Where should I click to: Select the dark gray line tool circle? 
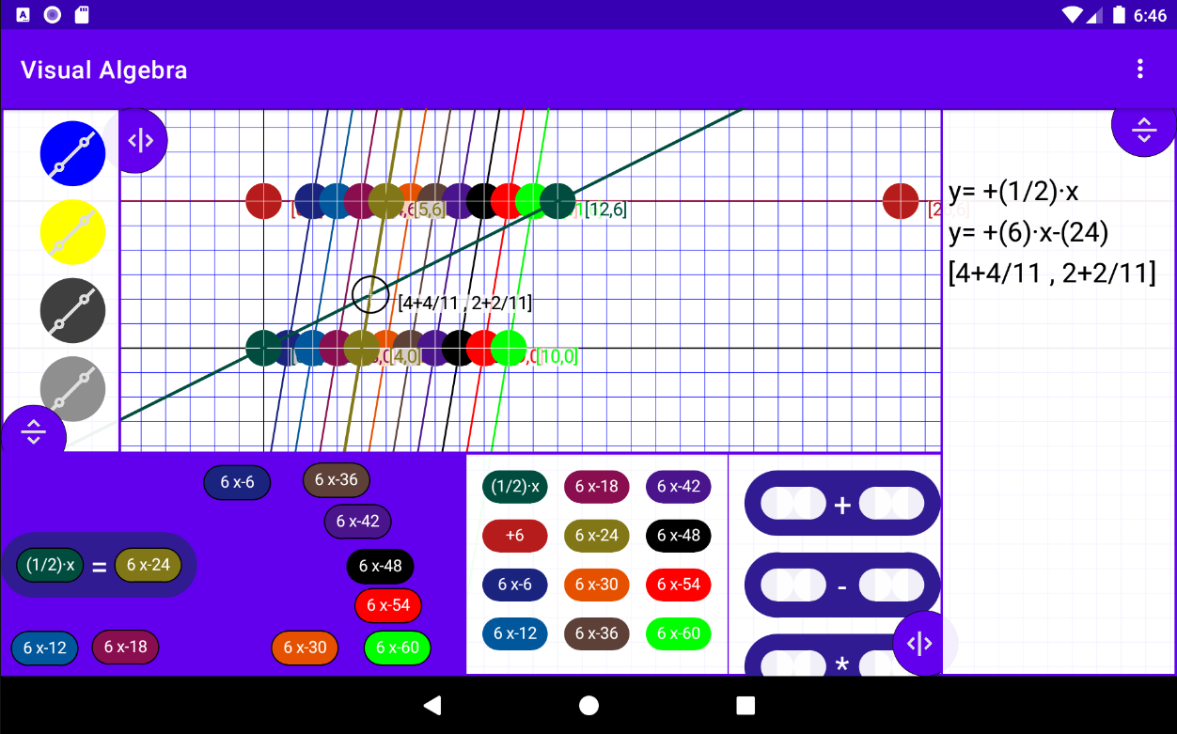point(72,310)
